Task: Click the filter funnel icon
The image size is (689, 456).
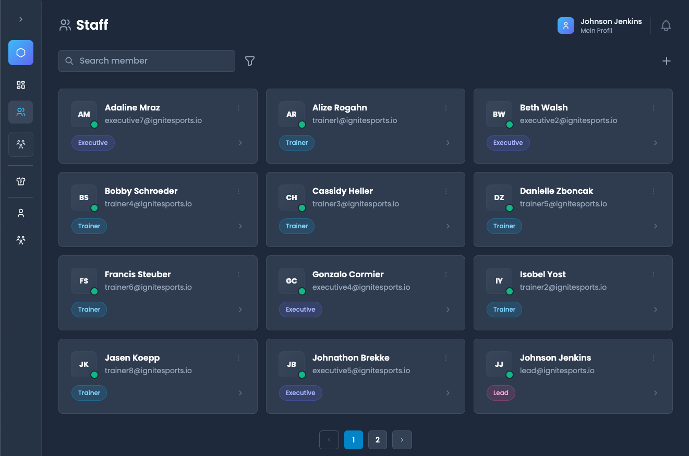Action: 250,61
